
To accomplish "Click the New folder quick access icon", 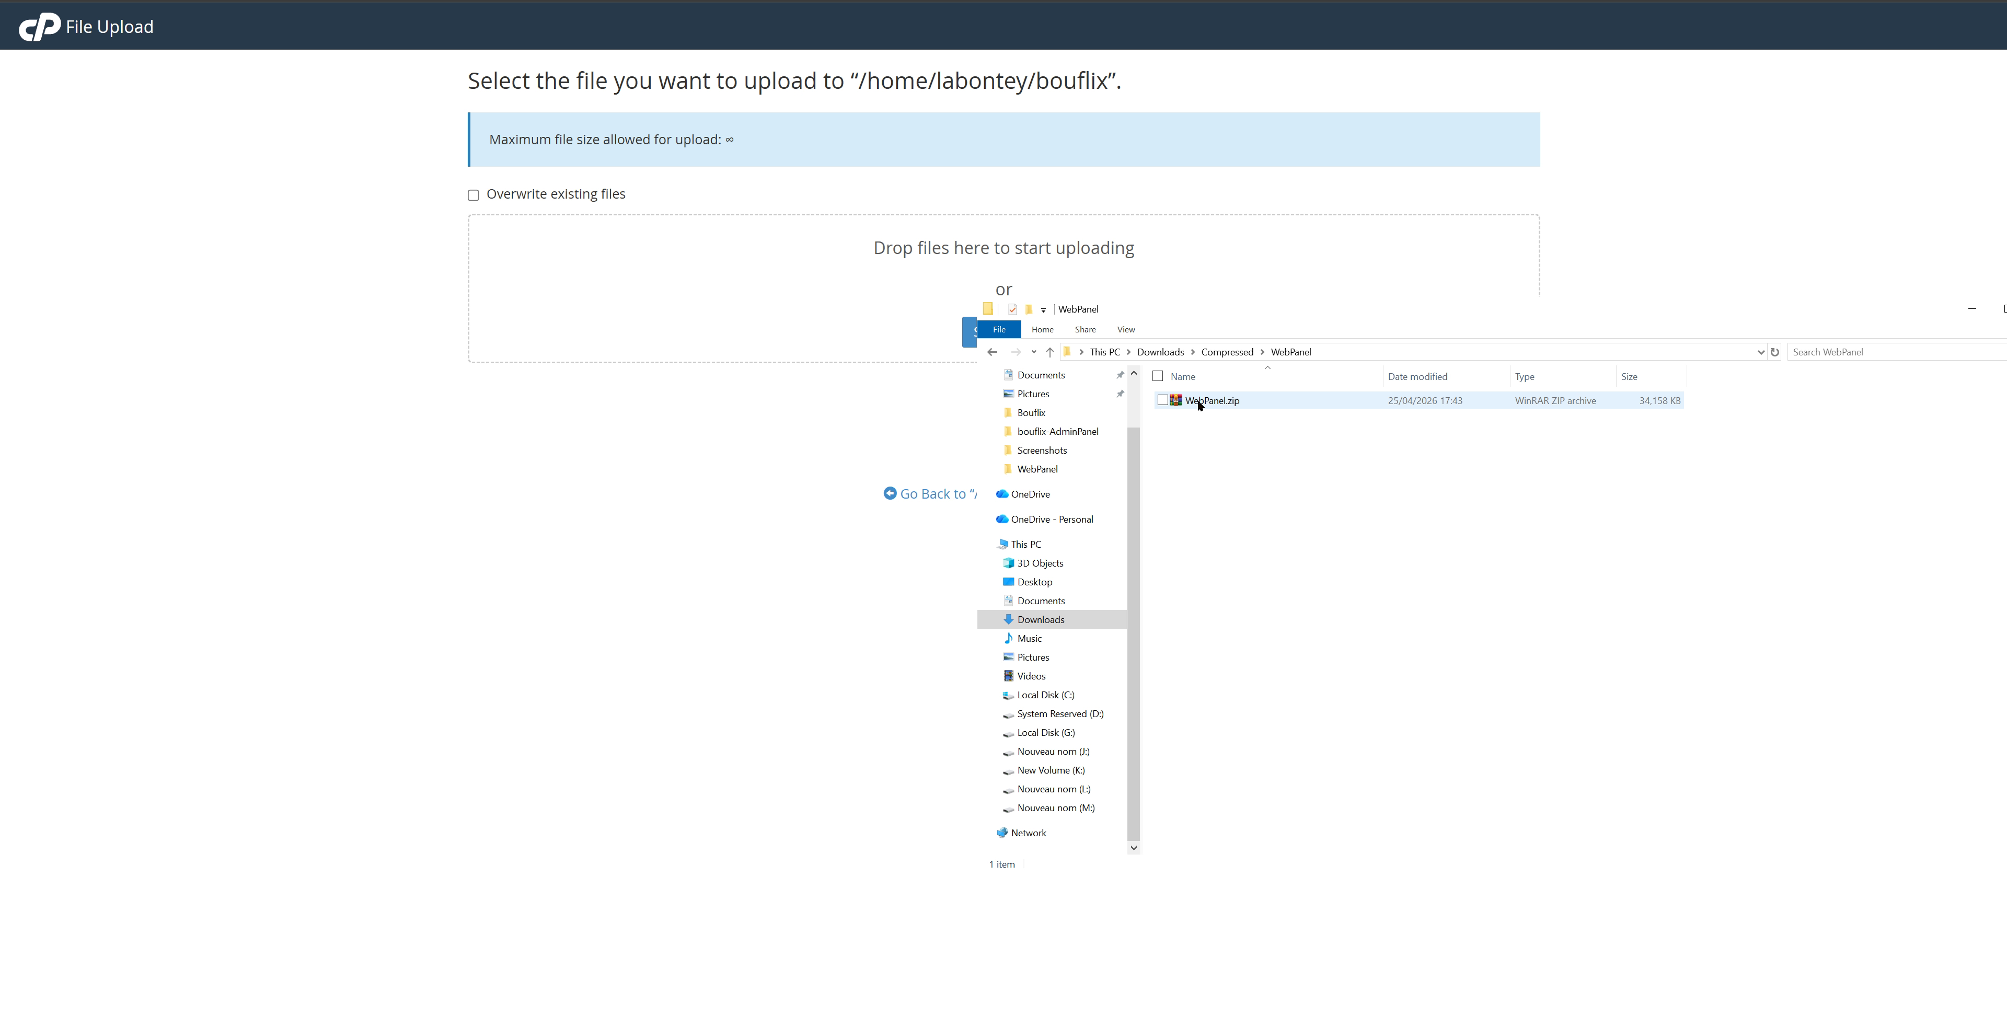I will click(1029, 309).
